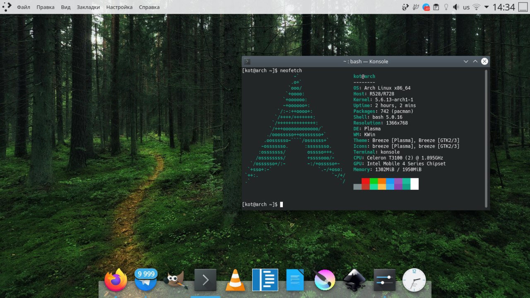Open the Wi-Fi network tray icon
Screen dimensions: 530x298
pyautogui.click(x=477, y=7)
